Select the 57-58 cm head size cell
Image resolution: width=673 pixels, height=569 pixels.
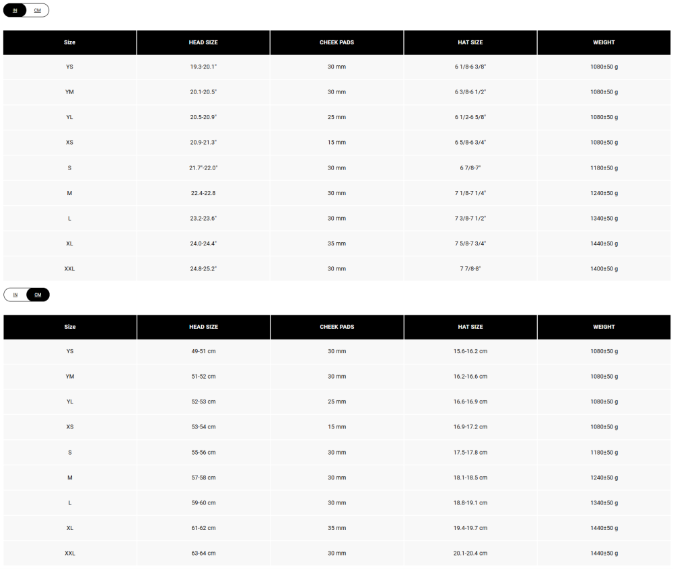click(203, 478)
